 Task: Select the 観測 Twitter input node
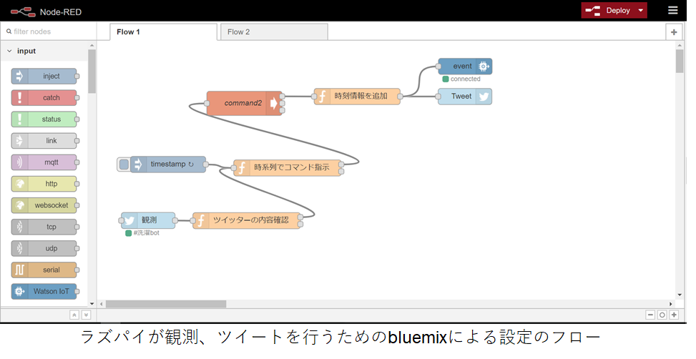click(x=148, y=220)
